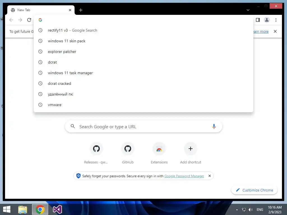Click the clock icon beside vmware suggestion

click(x=40, y=105)
